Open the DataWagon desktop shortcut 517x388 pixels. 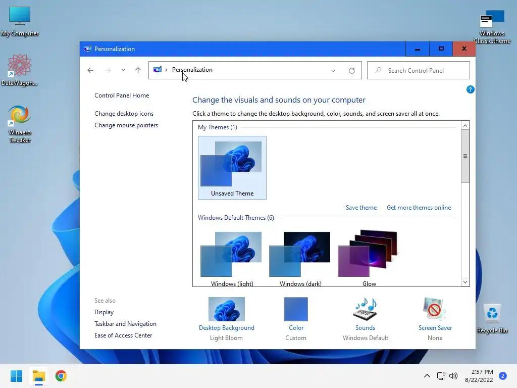tap(20, 70)
